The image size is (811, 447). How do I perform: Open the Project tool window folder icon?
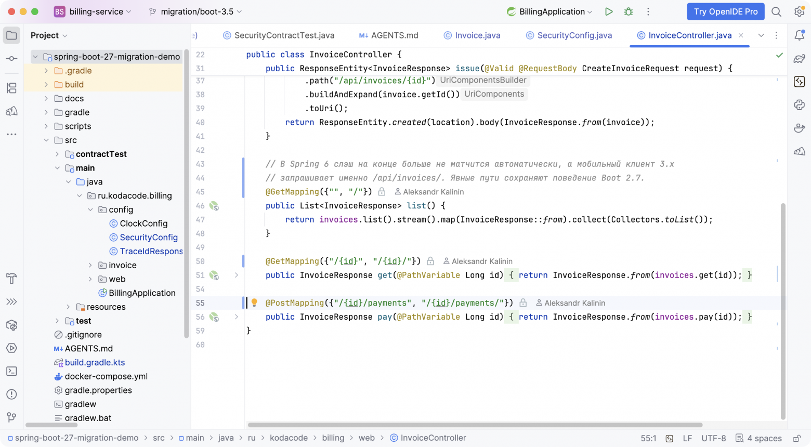tap(11, 35)
